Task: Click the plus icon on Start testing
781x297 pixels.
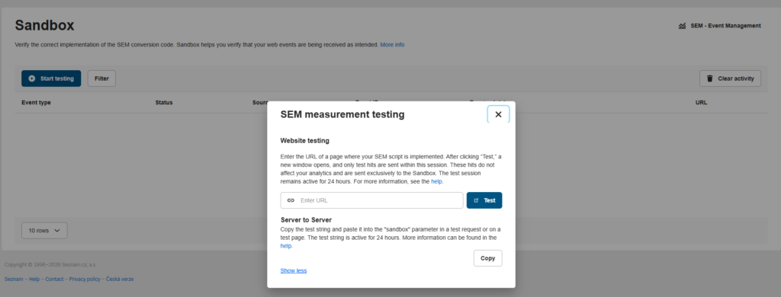Action: (32, 78)
